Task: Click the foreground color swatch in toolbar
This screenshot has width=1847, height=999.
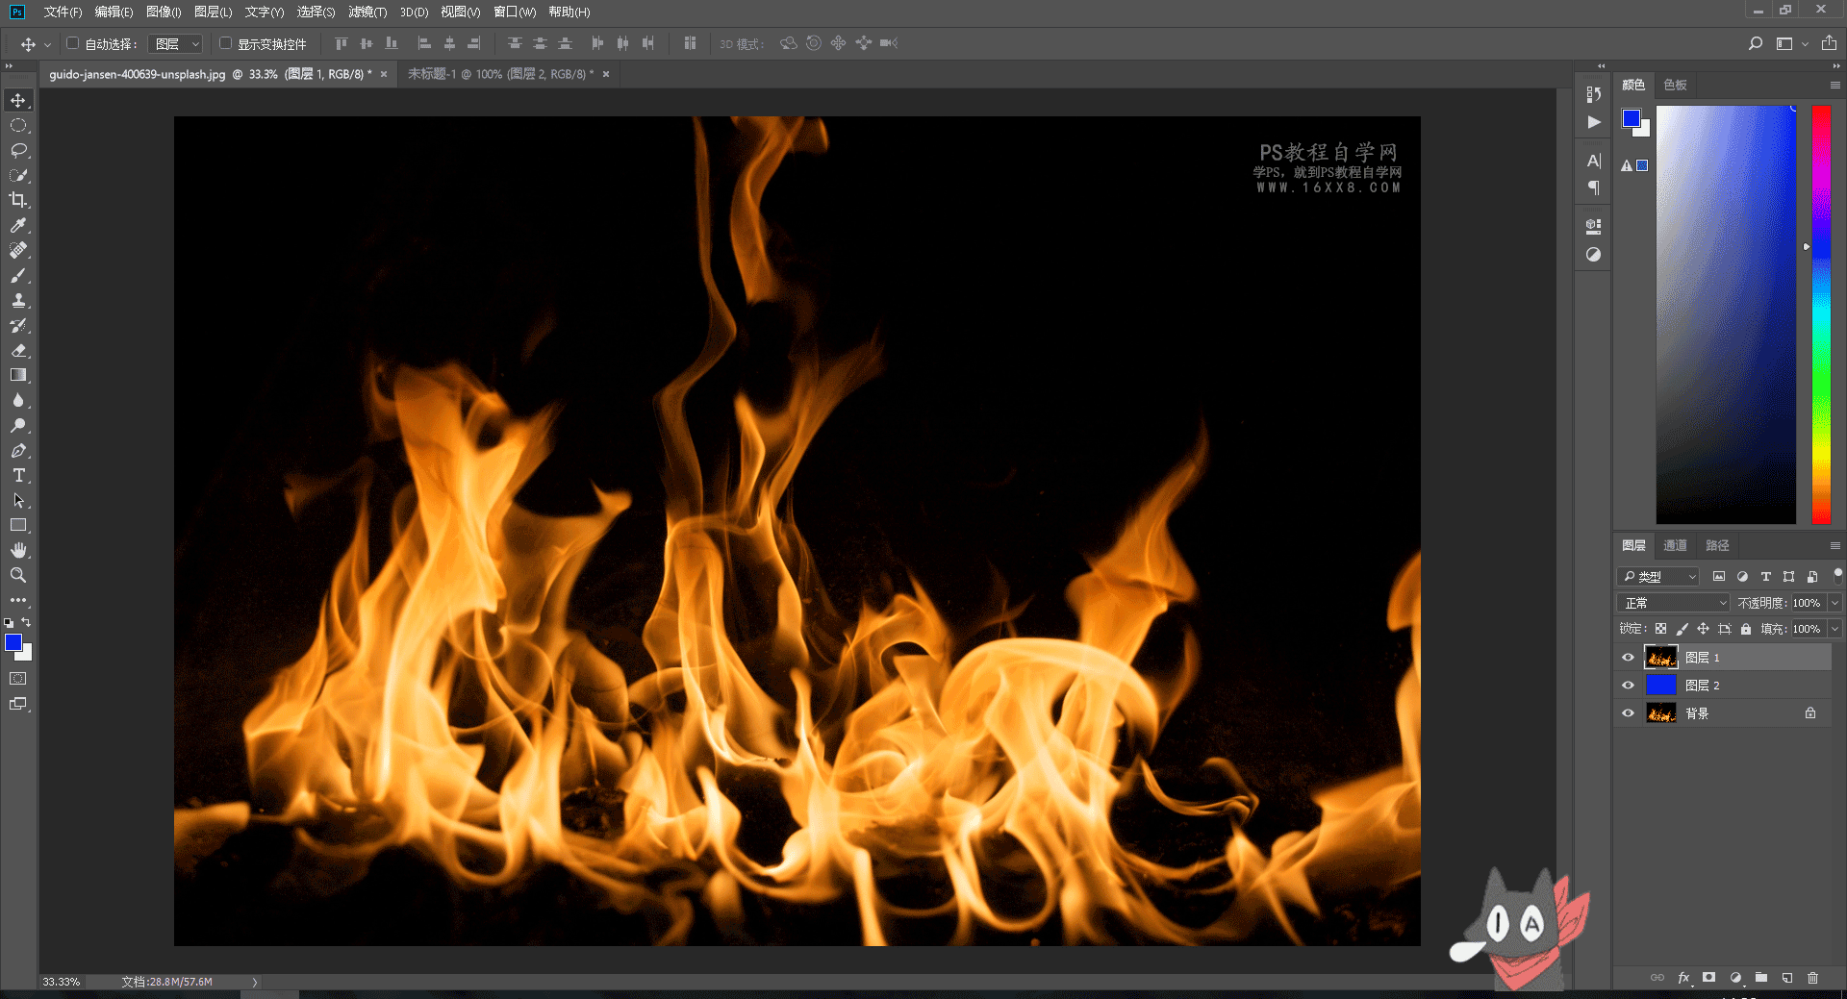Action: (13, 642)
